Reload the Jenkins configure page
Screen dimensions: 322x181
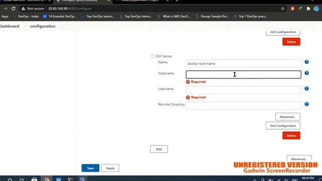pyautogui.click(x=14, y=9)
